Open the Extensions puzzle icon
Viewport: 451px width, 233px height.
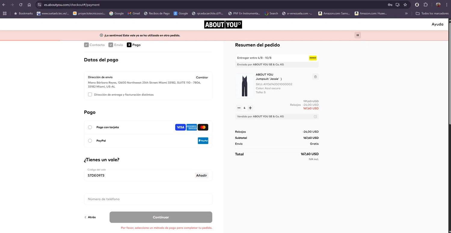(x=426, y=5)
